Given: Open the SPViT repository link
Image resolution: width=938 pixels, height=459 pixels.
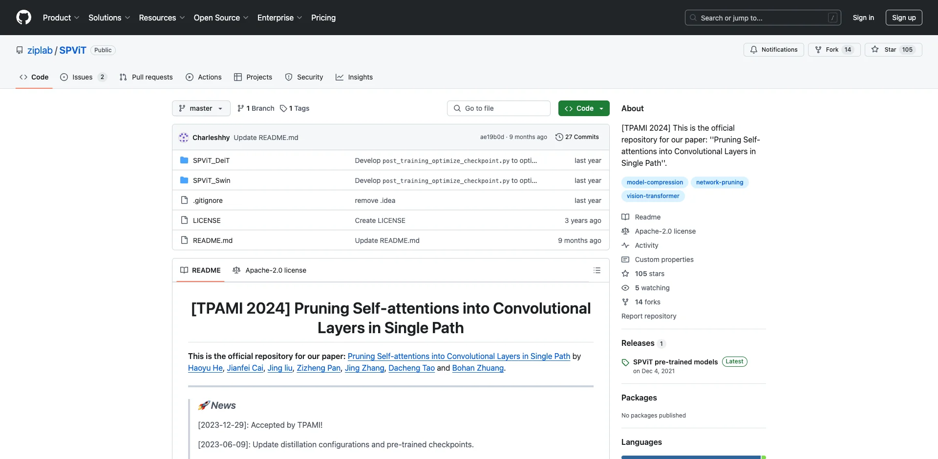Looking at the screenshot, I should pyautogui.click(x=73, y=50).
